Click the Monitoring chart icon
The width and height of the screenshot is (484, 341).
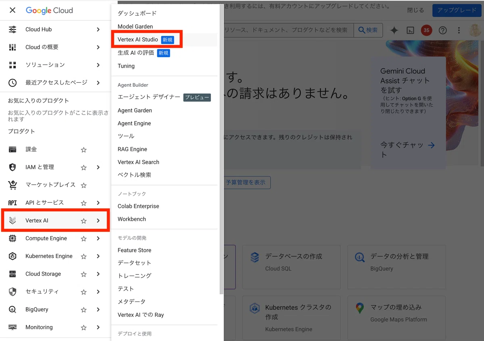[x=13, y=327]
